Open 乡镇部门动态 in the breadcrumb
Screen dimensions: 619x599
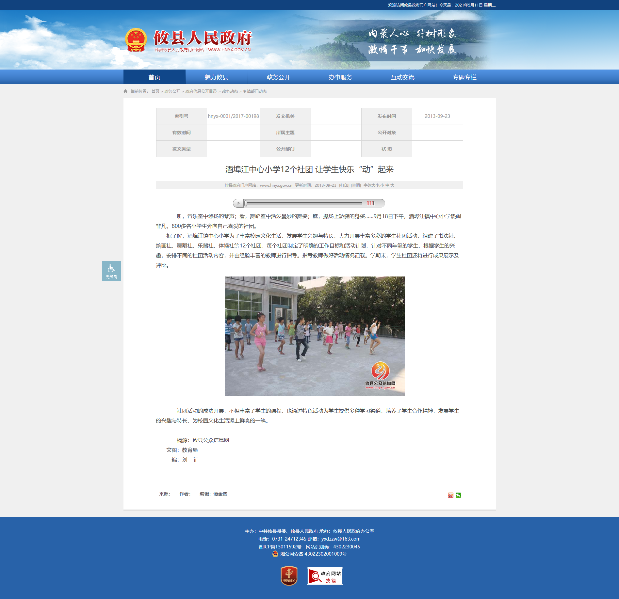pyautogui.click(x=254, y=91)
